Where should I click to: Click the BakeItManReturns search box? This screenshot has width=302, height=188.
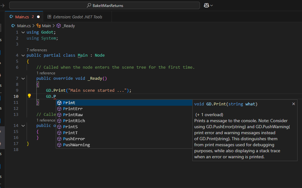(104, 6)
